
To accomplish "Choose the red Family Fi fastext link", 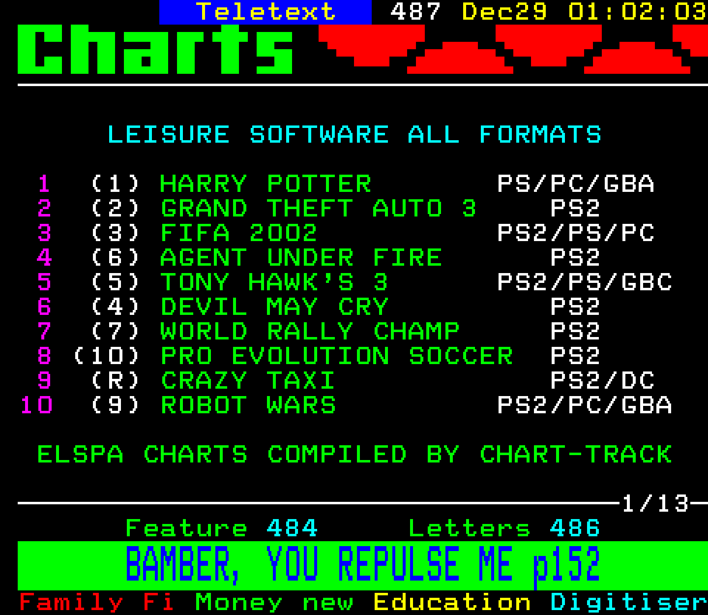I will 97,603.
